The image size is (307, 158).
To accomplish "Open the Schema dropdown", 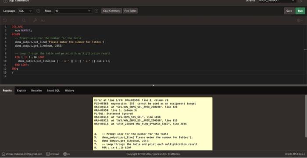I will 277,1.
